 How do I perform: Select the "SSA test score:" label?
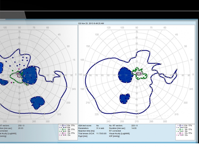[85, 126]
